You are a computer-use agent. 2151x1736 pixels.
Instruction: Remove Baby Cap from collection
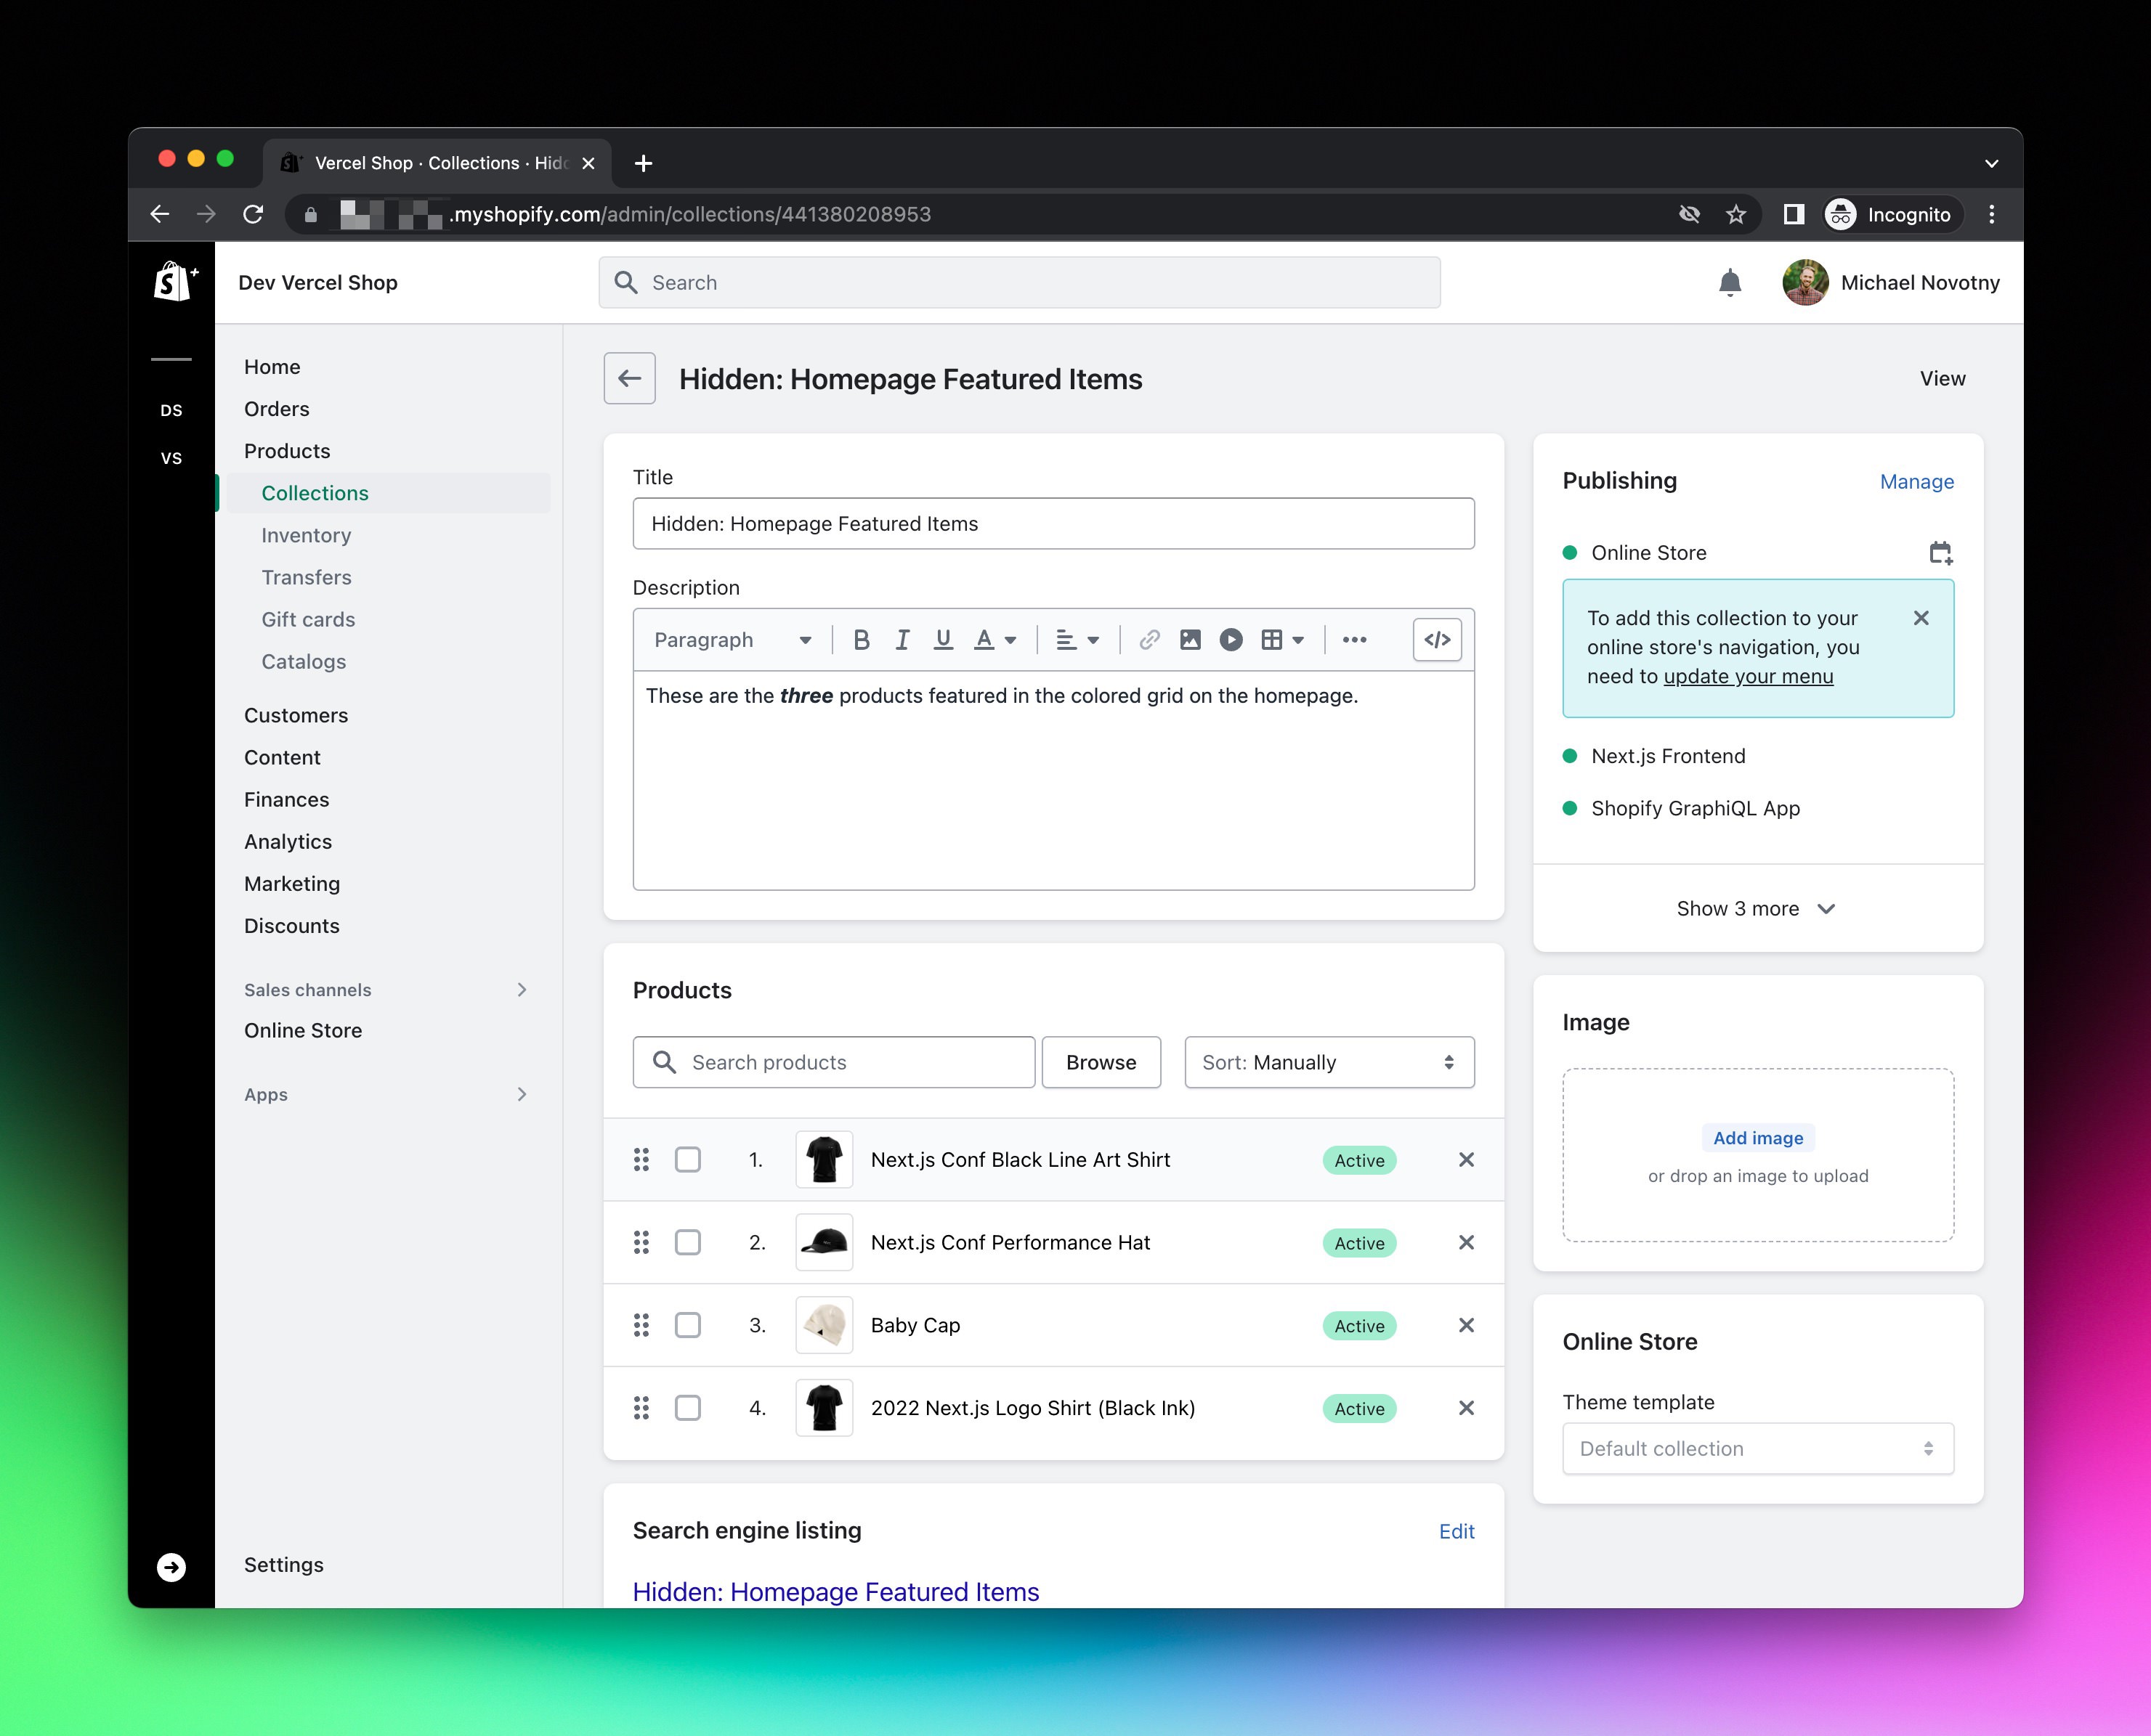pos(1467,1325)
